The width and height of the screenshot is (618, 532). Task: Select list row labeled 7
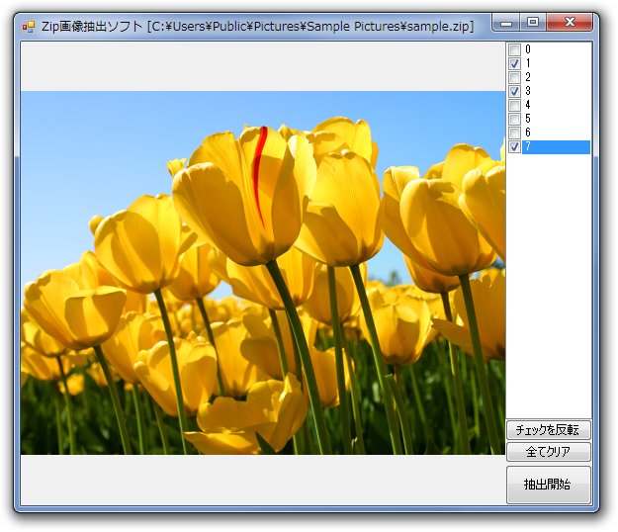pos(556,147)
